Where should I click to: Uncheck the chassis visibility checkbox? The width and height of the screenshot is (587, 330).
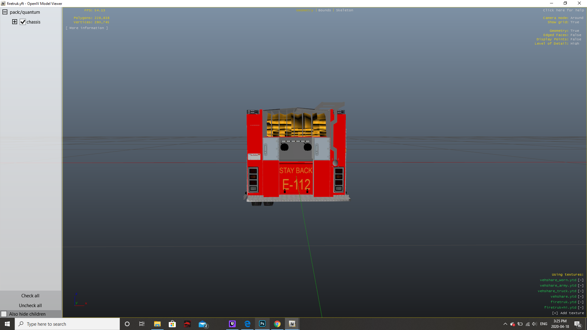23,22
